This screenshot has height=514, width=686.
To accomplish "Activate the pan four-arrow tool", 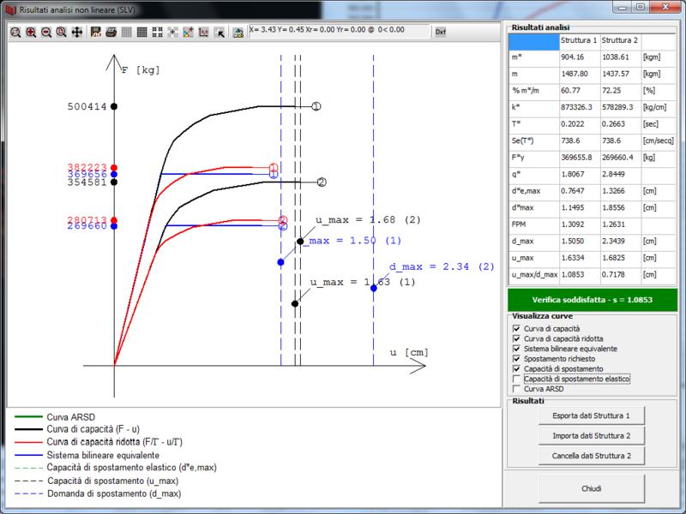I will pyautogui.click(x=77, y=33).
